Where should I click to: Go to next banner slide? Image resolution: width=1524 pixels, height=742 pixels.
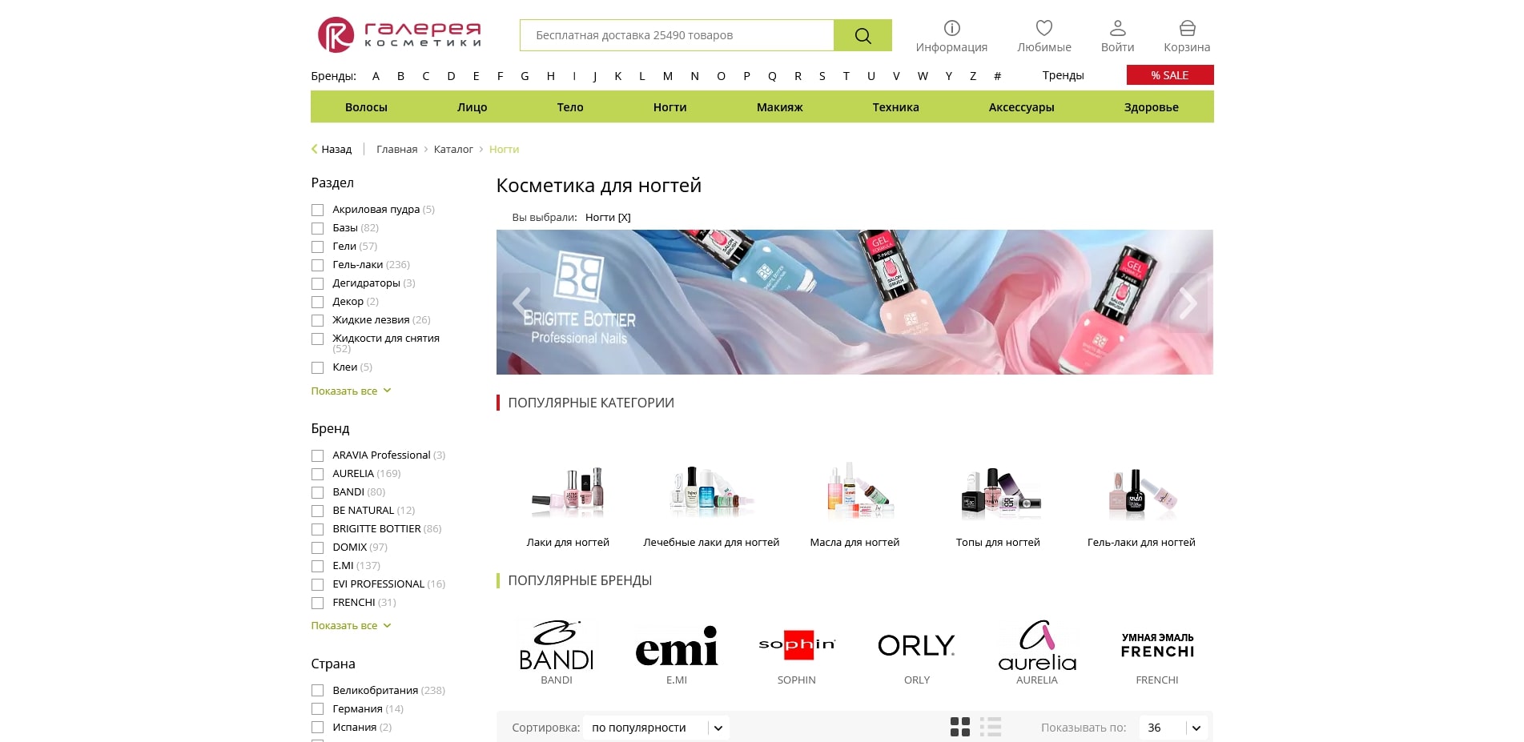pos(1188,303)
